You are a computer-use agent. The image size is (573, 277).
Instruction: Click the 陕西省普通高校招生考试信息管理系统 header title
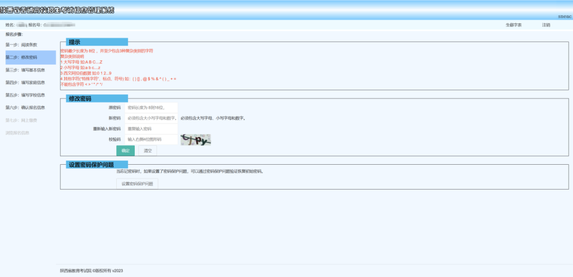tap(57, 10)
